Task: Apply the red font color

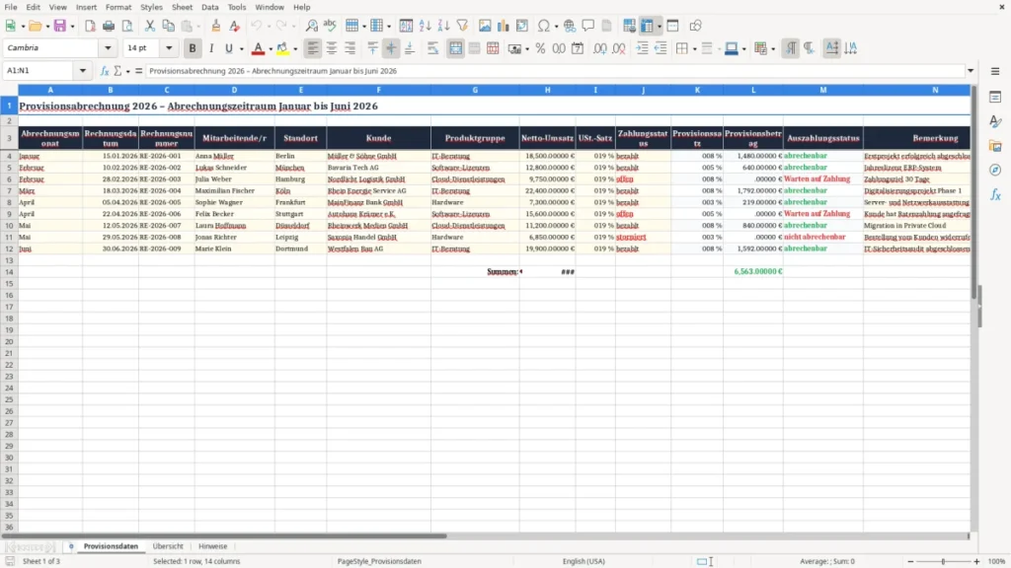Action: coord(258,48)
